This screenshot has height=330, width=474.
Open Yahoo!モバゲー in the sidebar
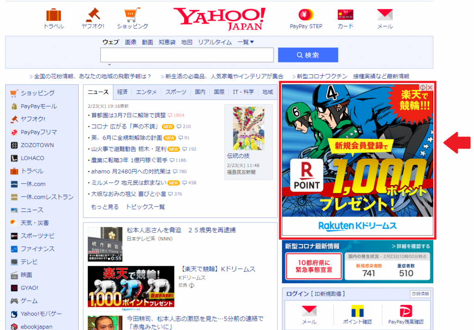(x=41, y=314)
